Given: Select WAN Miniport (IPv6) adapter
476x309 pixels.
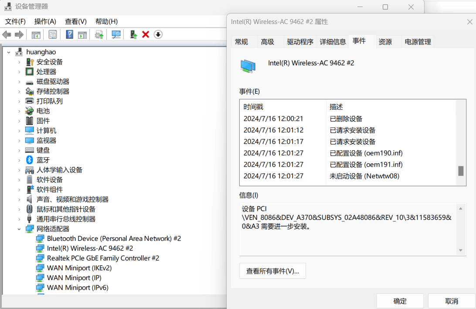Looking at the screenshot, I should point(78,288).
